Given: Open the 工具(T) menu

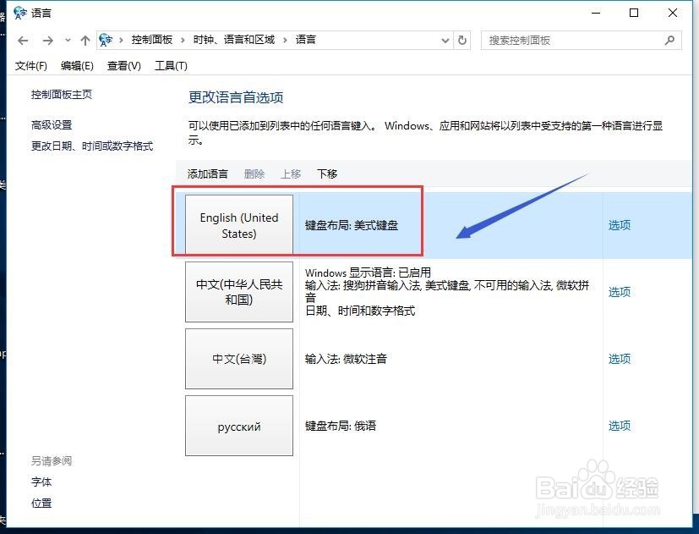Looking at the screenshot, I should click(x=171, y=65).
